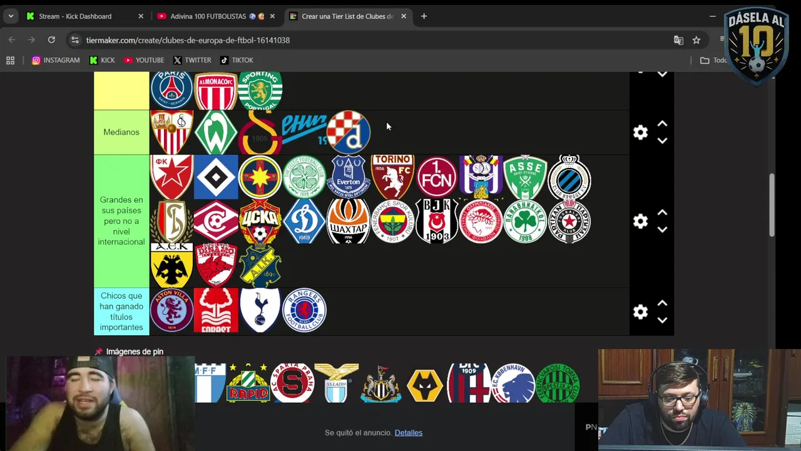
Task: Click the AIK yellow and black crest
Action: 260,266
